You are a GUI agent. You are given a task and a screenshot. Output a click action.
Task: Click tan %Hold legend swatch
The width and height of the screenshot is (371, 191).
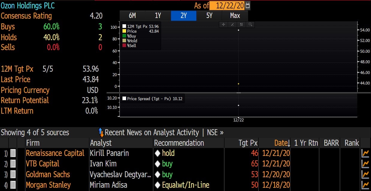(x=124, y=41)
